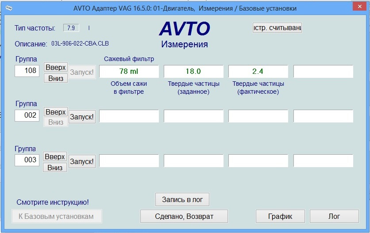Click the Смотрите инструкцию! text
This screenshot has height=233, width=370.
click(x=53, y=202)
